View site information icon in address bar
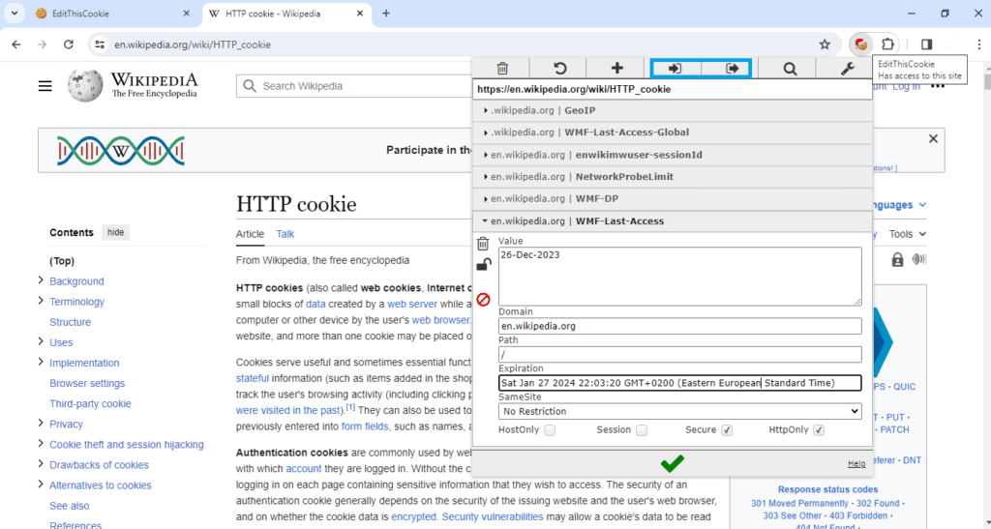 click(100, 44)
